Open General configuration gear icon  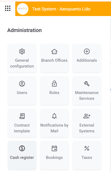coord(22,51)
